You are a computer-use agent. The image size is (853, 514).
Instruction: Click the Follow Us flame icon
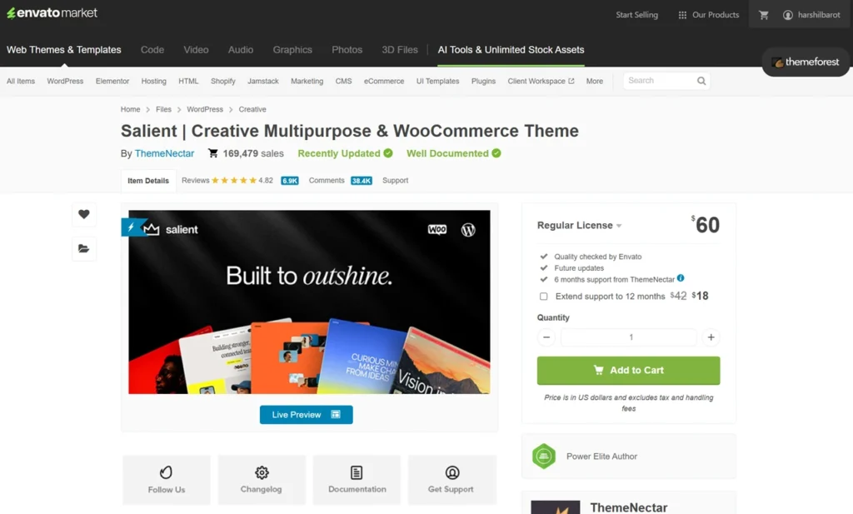pyautogui.click(x=166, y=472)
